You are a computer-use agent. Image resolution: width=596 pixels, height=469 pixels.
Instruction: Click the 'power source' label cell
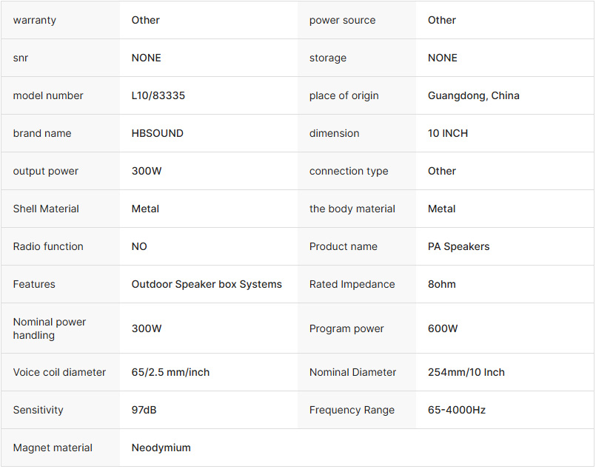point(342,20)
